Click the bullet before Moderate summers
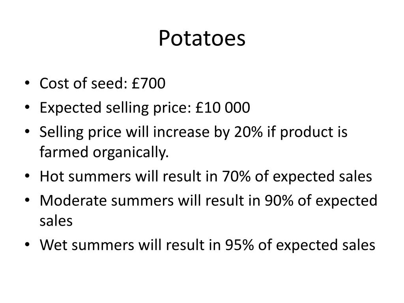The height and width of the screenshot is (303, 404). [x=28, y=200]
